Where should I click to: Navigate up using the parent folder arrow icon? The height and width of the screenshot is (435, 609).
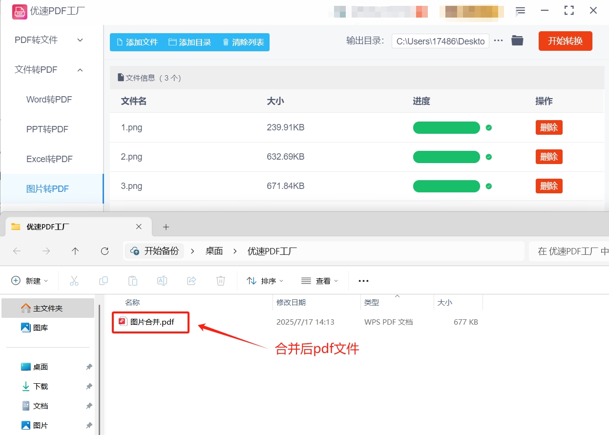(x=75, y=251)
